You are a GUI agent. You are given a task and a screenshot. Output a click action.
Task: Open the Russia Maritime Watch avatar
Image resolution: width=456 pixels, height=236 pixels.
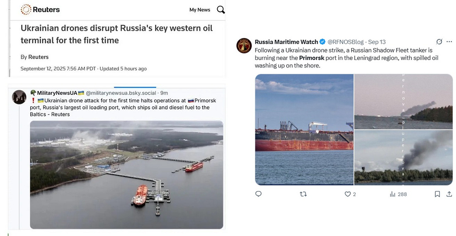click(x=244, y=46)
